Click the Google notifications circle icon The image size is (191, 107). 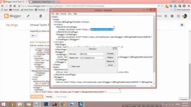(x=172, y=16)
